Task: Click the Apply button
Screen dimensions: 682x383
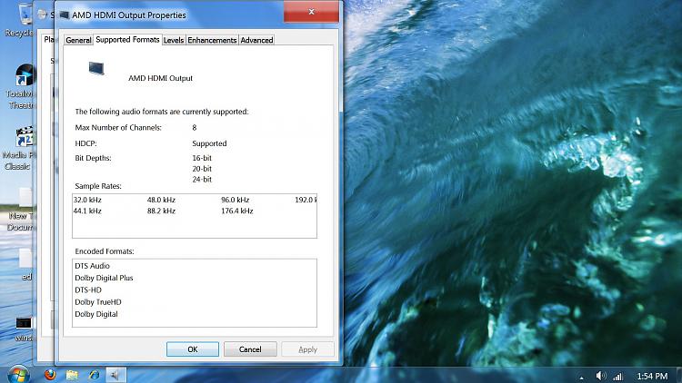Action: (x=307, y=349)
